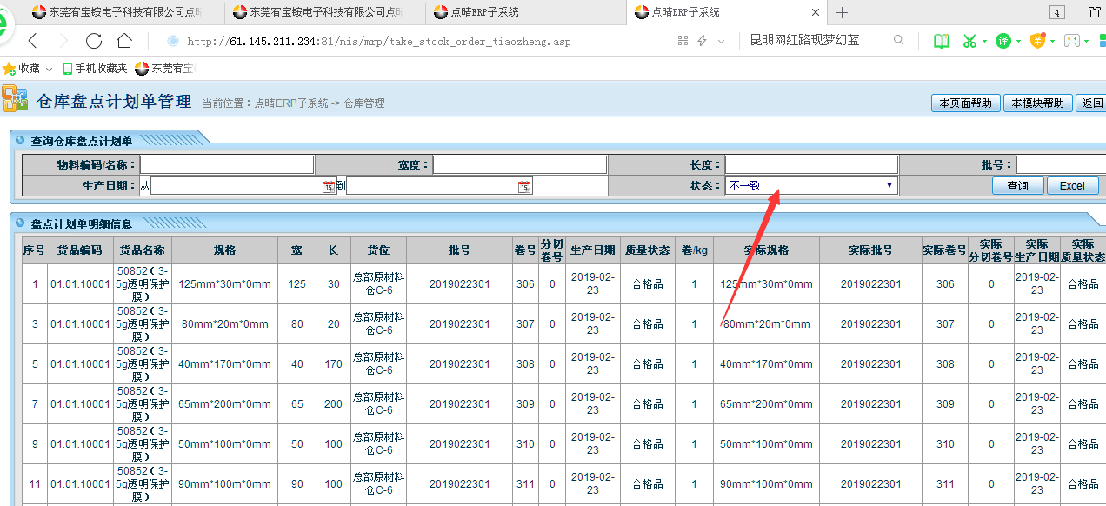Reload the page with refresh icon
This screenshot has height=506, width=1106.
(x=94, y=41)
